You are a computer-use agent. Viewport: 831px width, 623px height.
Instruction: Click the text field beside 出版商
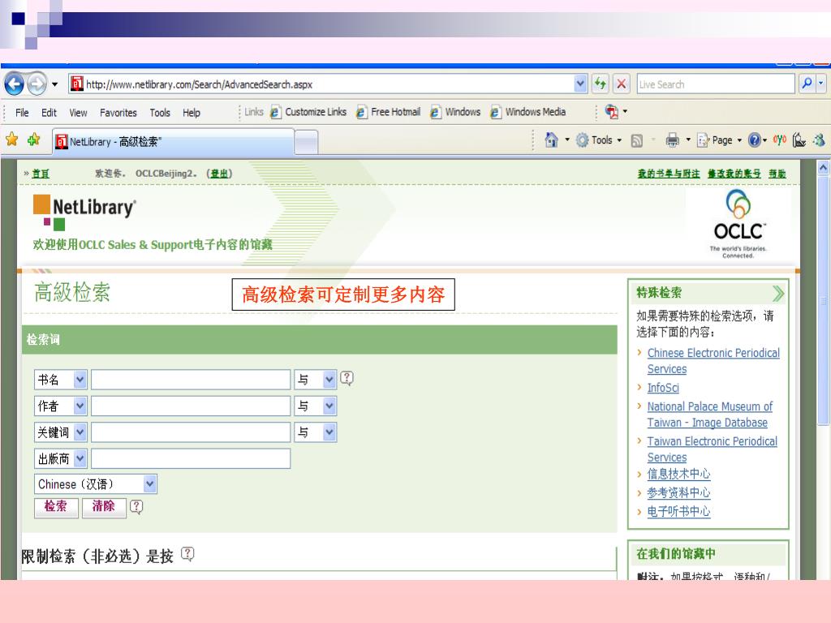[x=191, y=458]
